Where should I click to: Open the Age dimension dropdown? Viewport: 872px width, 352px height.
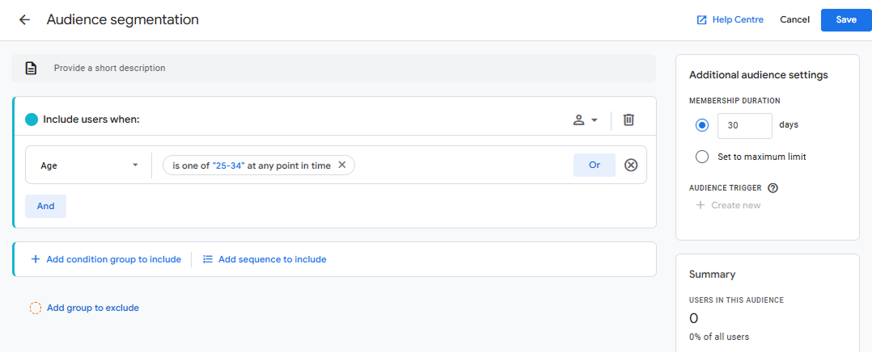89,165
